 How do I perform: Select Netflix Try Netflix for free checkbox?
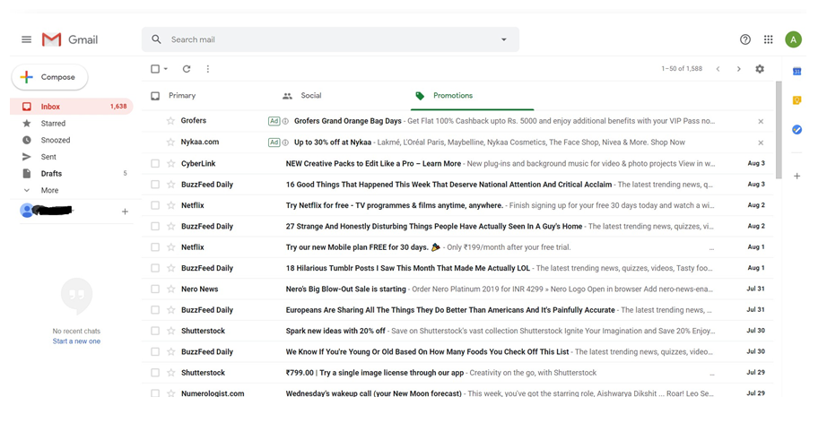(155, 205)
